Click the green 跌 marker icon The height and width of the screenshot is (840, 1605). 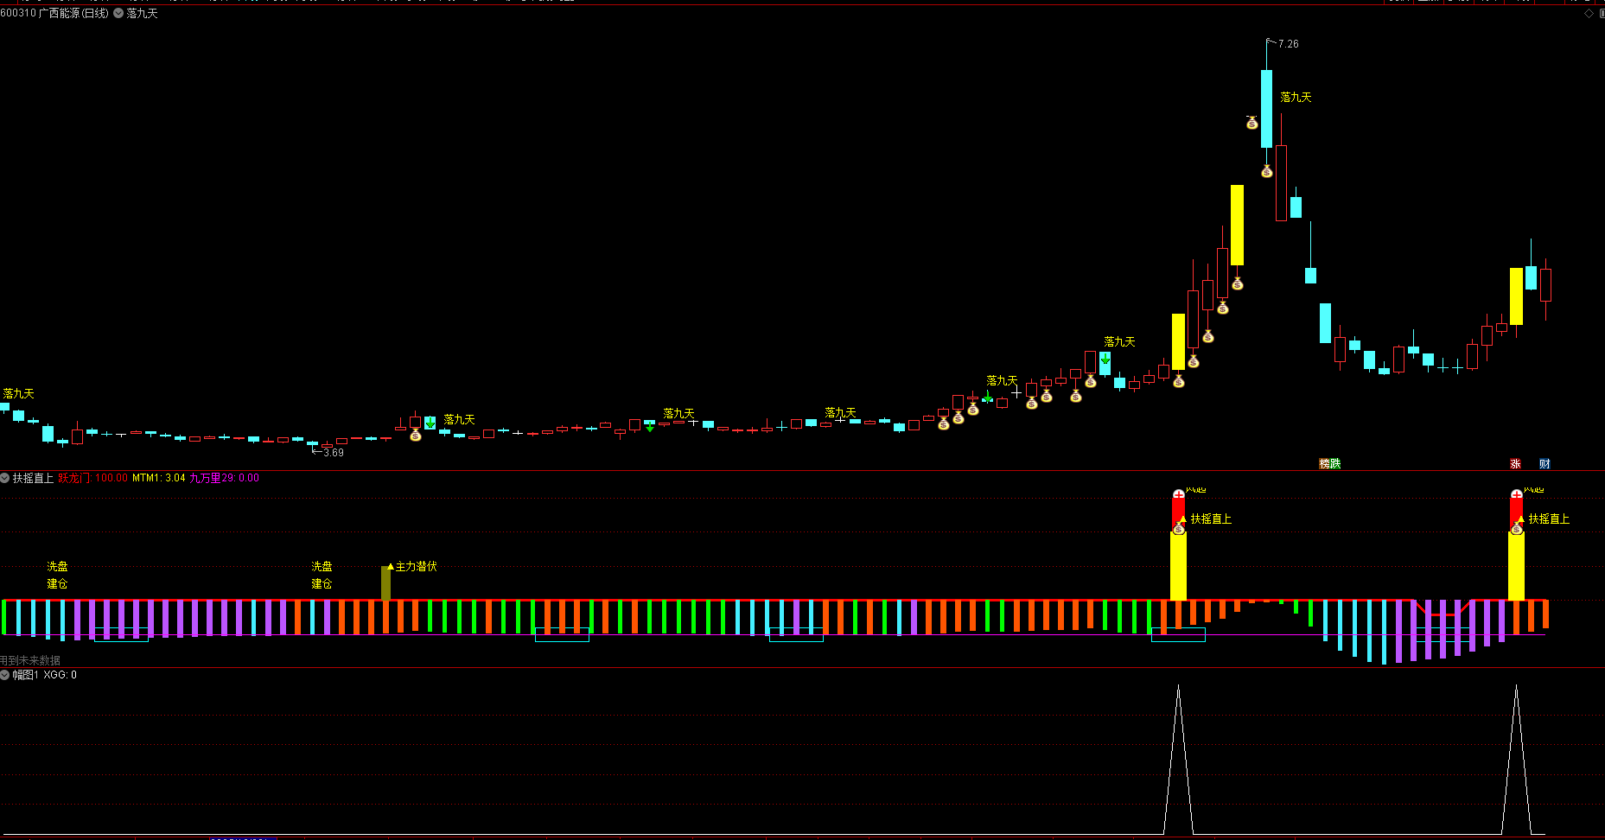tap(1335, 464)
